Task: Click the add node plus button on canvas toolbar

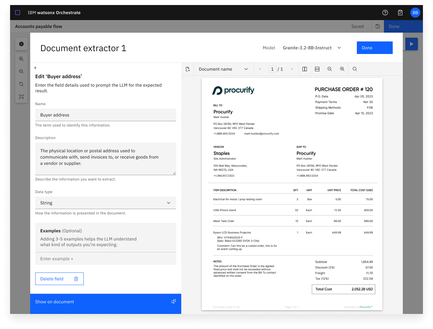Action: (21, 44)
